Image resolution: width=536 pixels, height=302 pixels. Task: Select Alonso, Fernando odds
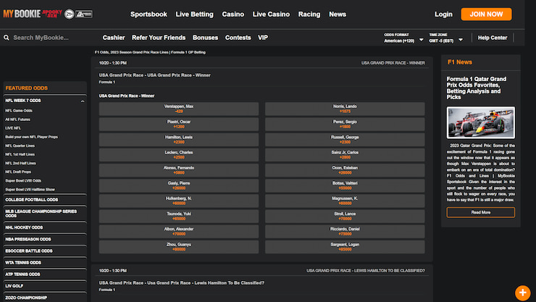[179, 170]
